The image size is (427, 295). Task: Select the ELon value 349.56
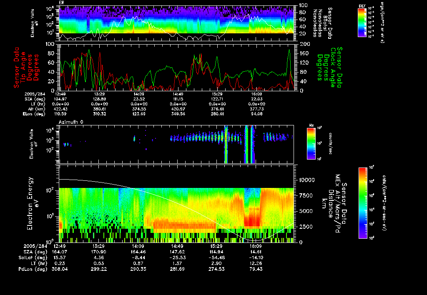pyautogui.click(x=178, y=114)
